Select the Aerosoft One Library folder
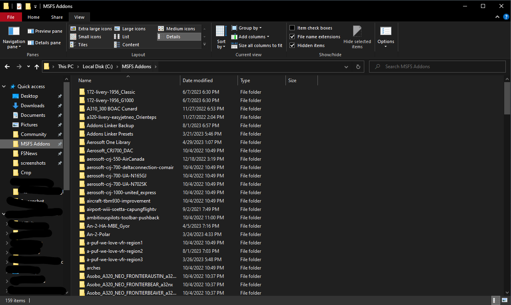The height and width of the screenshot is (305, 511). (x=108, y=142)
